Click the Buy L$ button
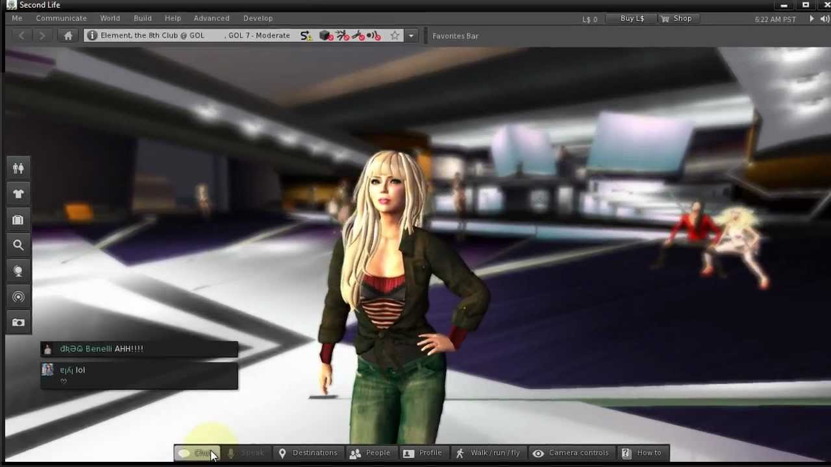Viewport: 831px width, 467px height. click(632, 19)
